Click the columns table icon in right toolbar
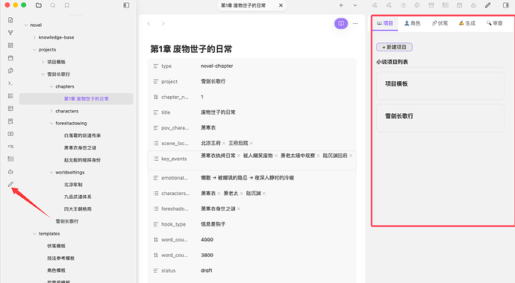Viewport: 515px width, 283px height. (446, 5)
